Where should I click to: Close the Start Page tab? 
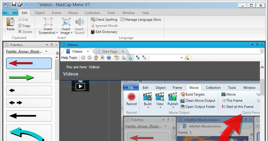(123, 51)
